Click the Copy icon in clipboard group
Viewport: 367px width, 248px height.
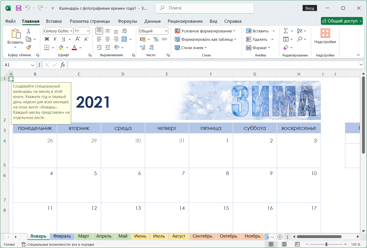[29, 39]
